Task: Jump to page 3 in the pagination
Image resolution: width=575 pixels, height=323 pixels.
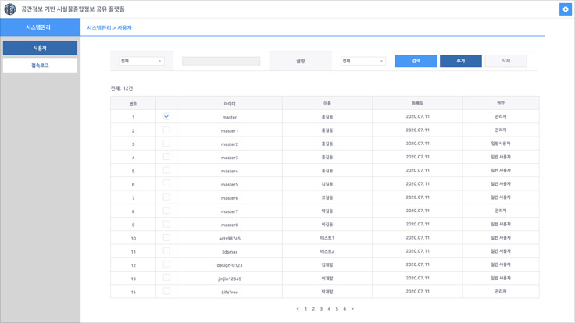Action: click(x=321, y=309)
